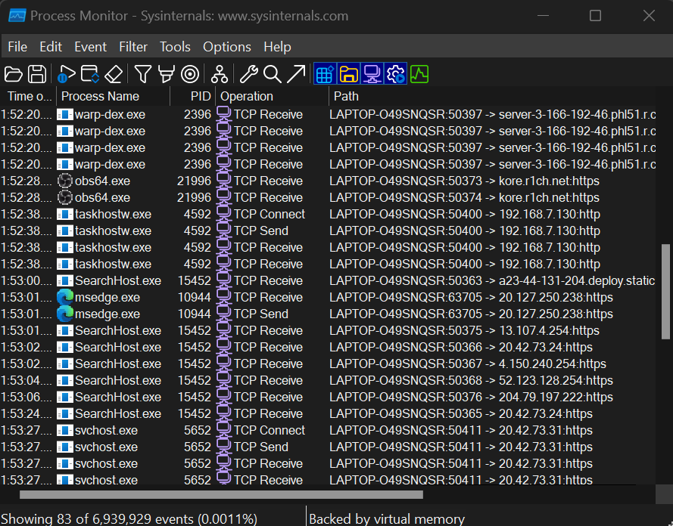The height and width of the screenshot is (526, 673).
Task: Select the obs64.exe TCP Receive row to kore.r1ch.net
Action: pos(303,181)
